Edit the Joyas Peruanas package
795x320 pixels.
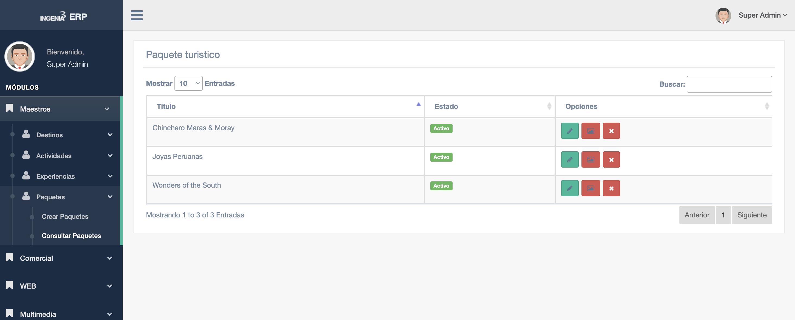click(x=570, y=159)
